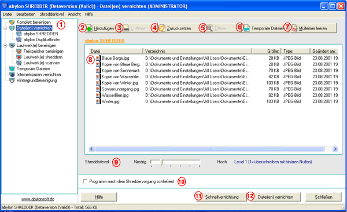Click the Temporäre Dateien tree icon
347x212 pixels.
pos(12,69)
